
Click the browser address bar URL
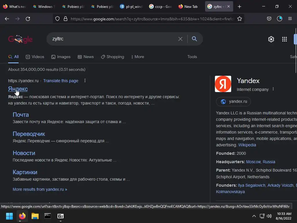click(x=152, y=19)
